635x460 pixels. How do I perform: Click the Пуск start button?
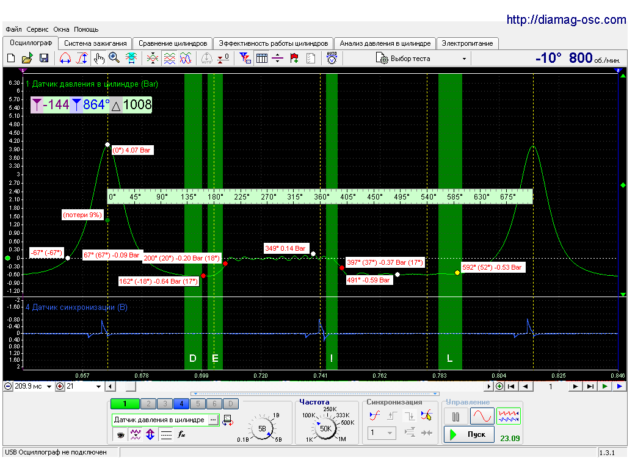(x=469, y=434)
